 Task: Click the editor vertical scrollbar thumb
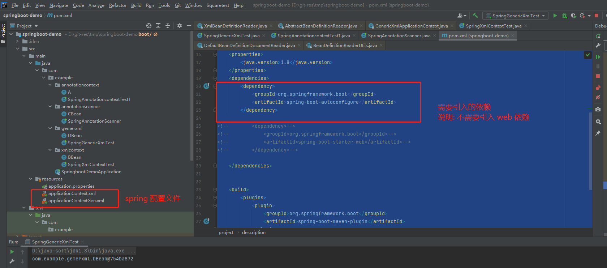coord(591,151)
